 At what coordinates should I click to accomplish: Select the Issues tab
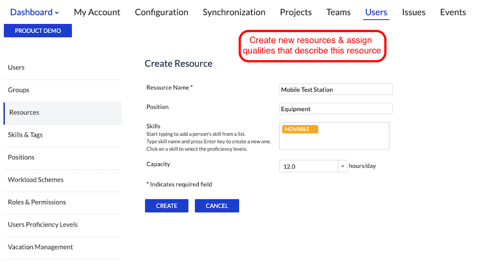pos(414,12)
